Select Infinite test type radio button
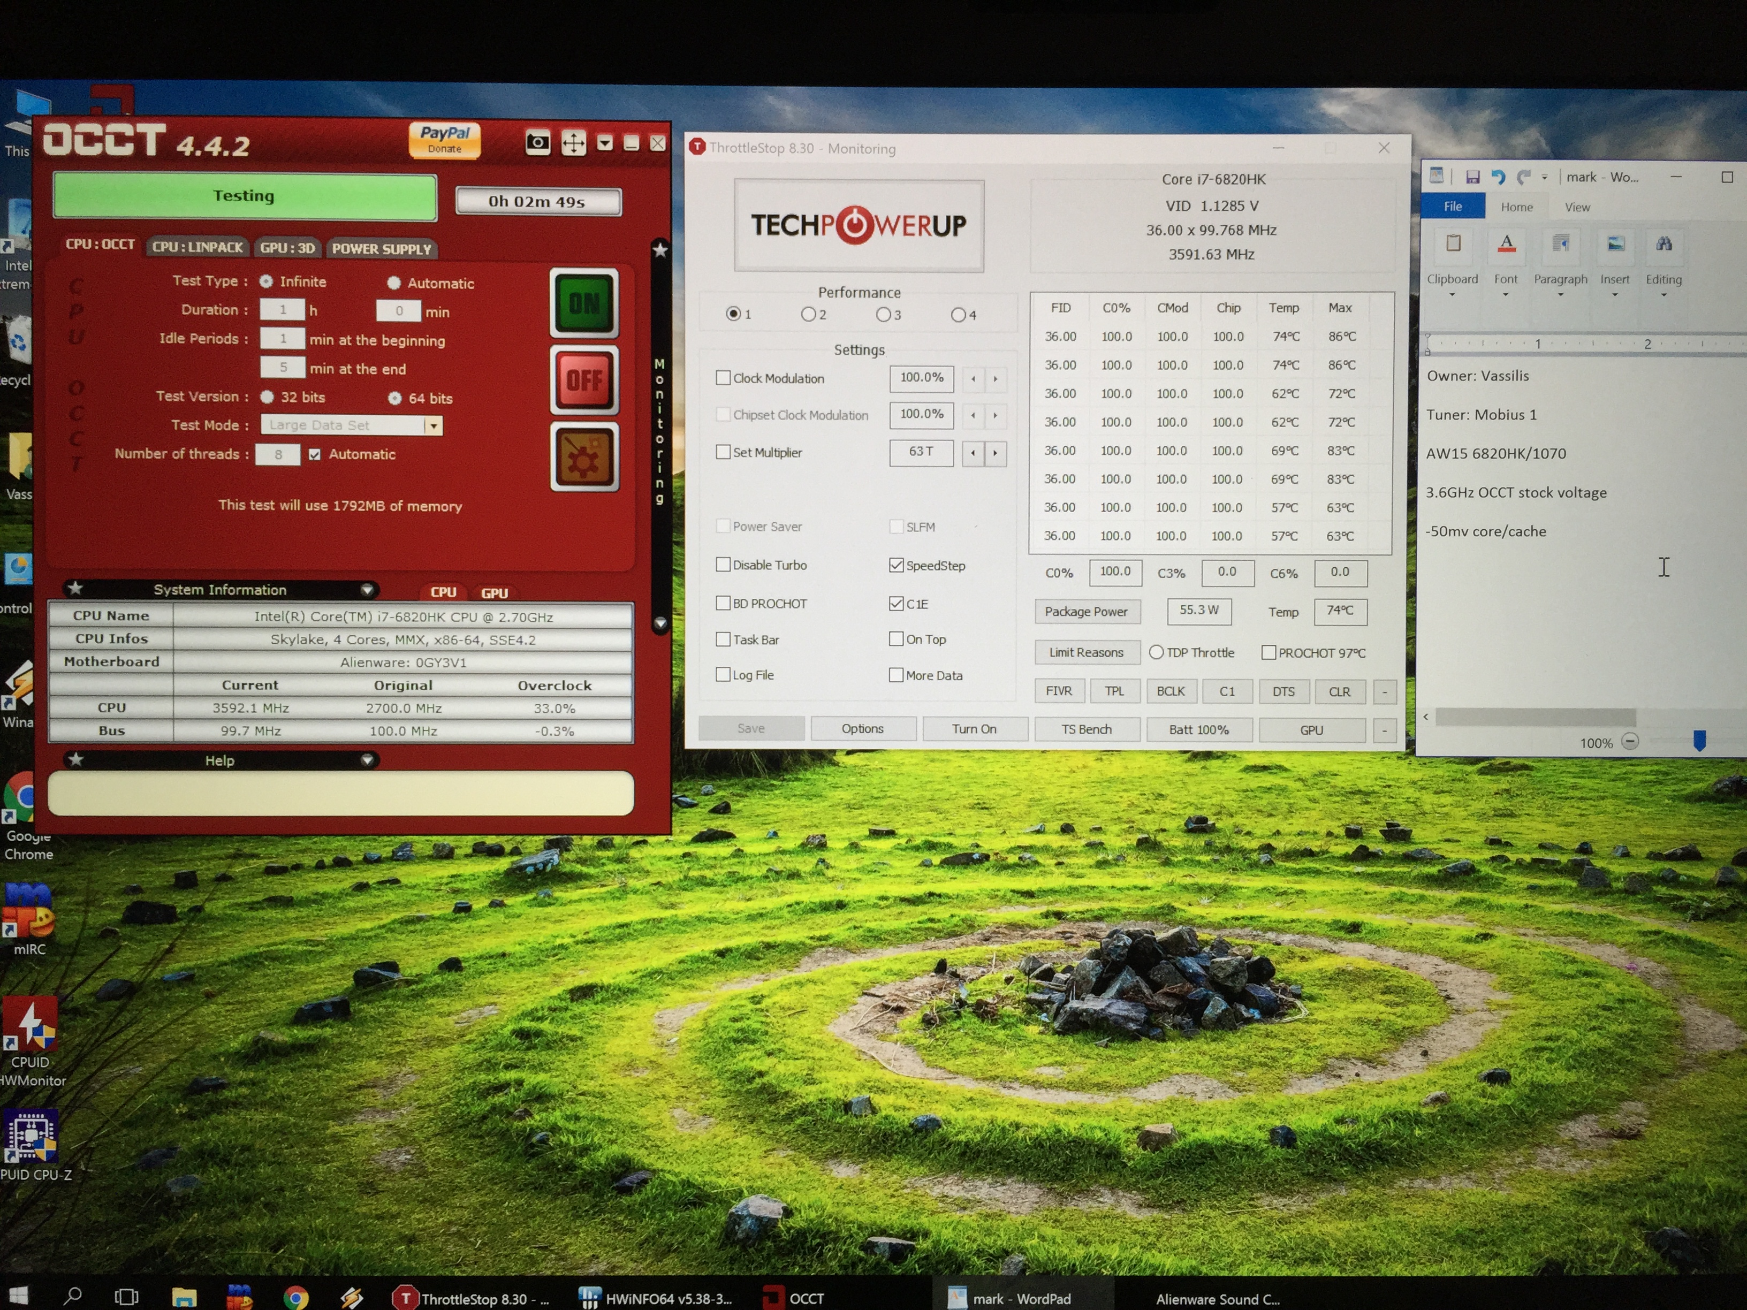The width and height of the screenshot is (1747, 1310). click(267, 281)
